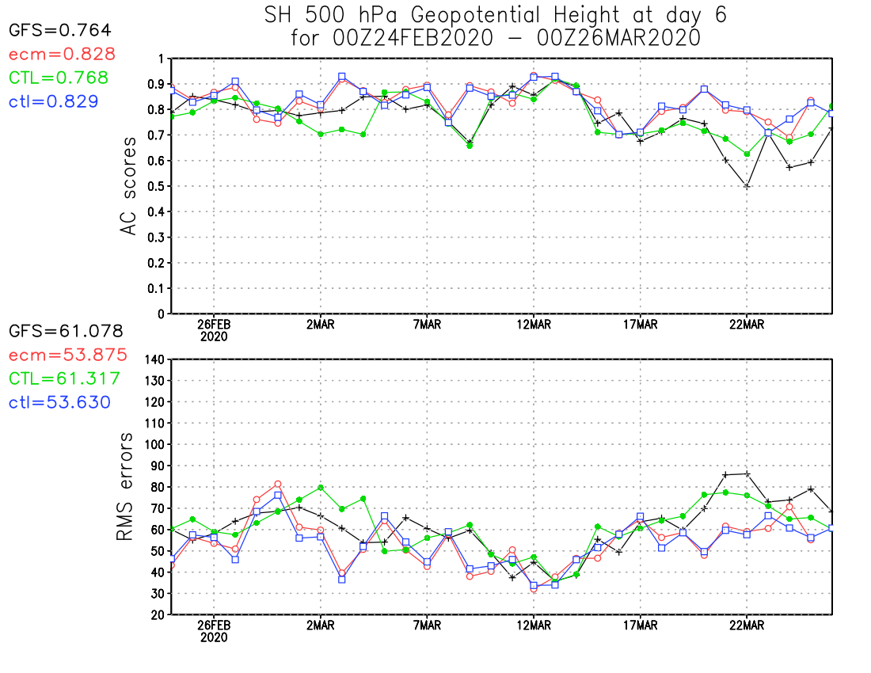
Task: Select "17MAR" date label under the RMS errors chart
Action: pyautogui.click(x=640, y=625)
